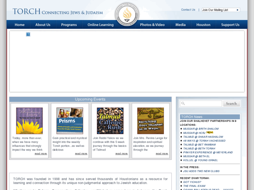Click the Join Rabbi Yakov description text
This screenshot has height=190, width=254.
pos(110,144)
